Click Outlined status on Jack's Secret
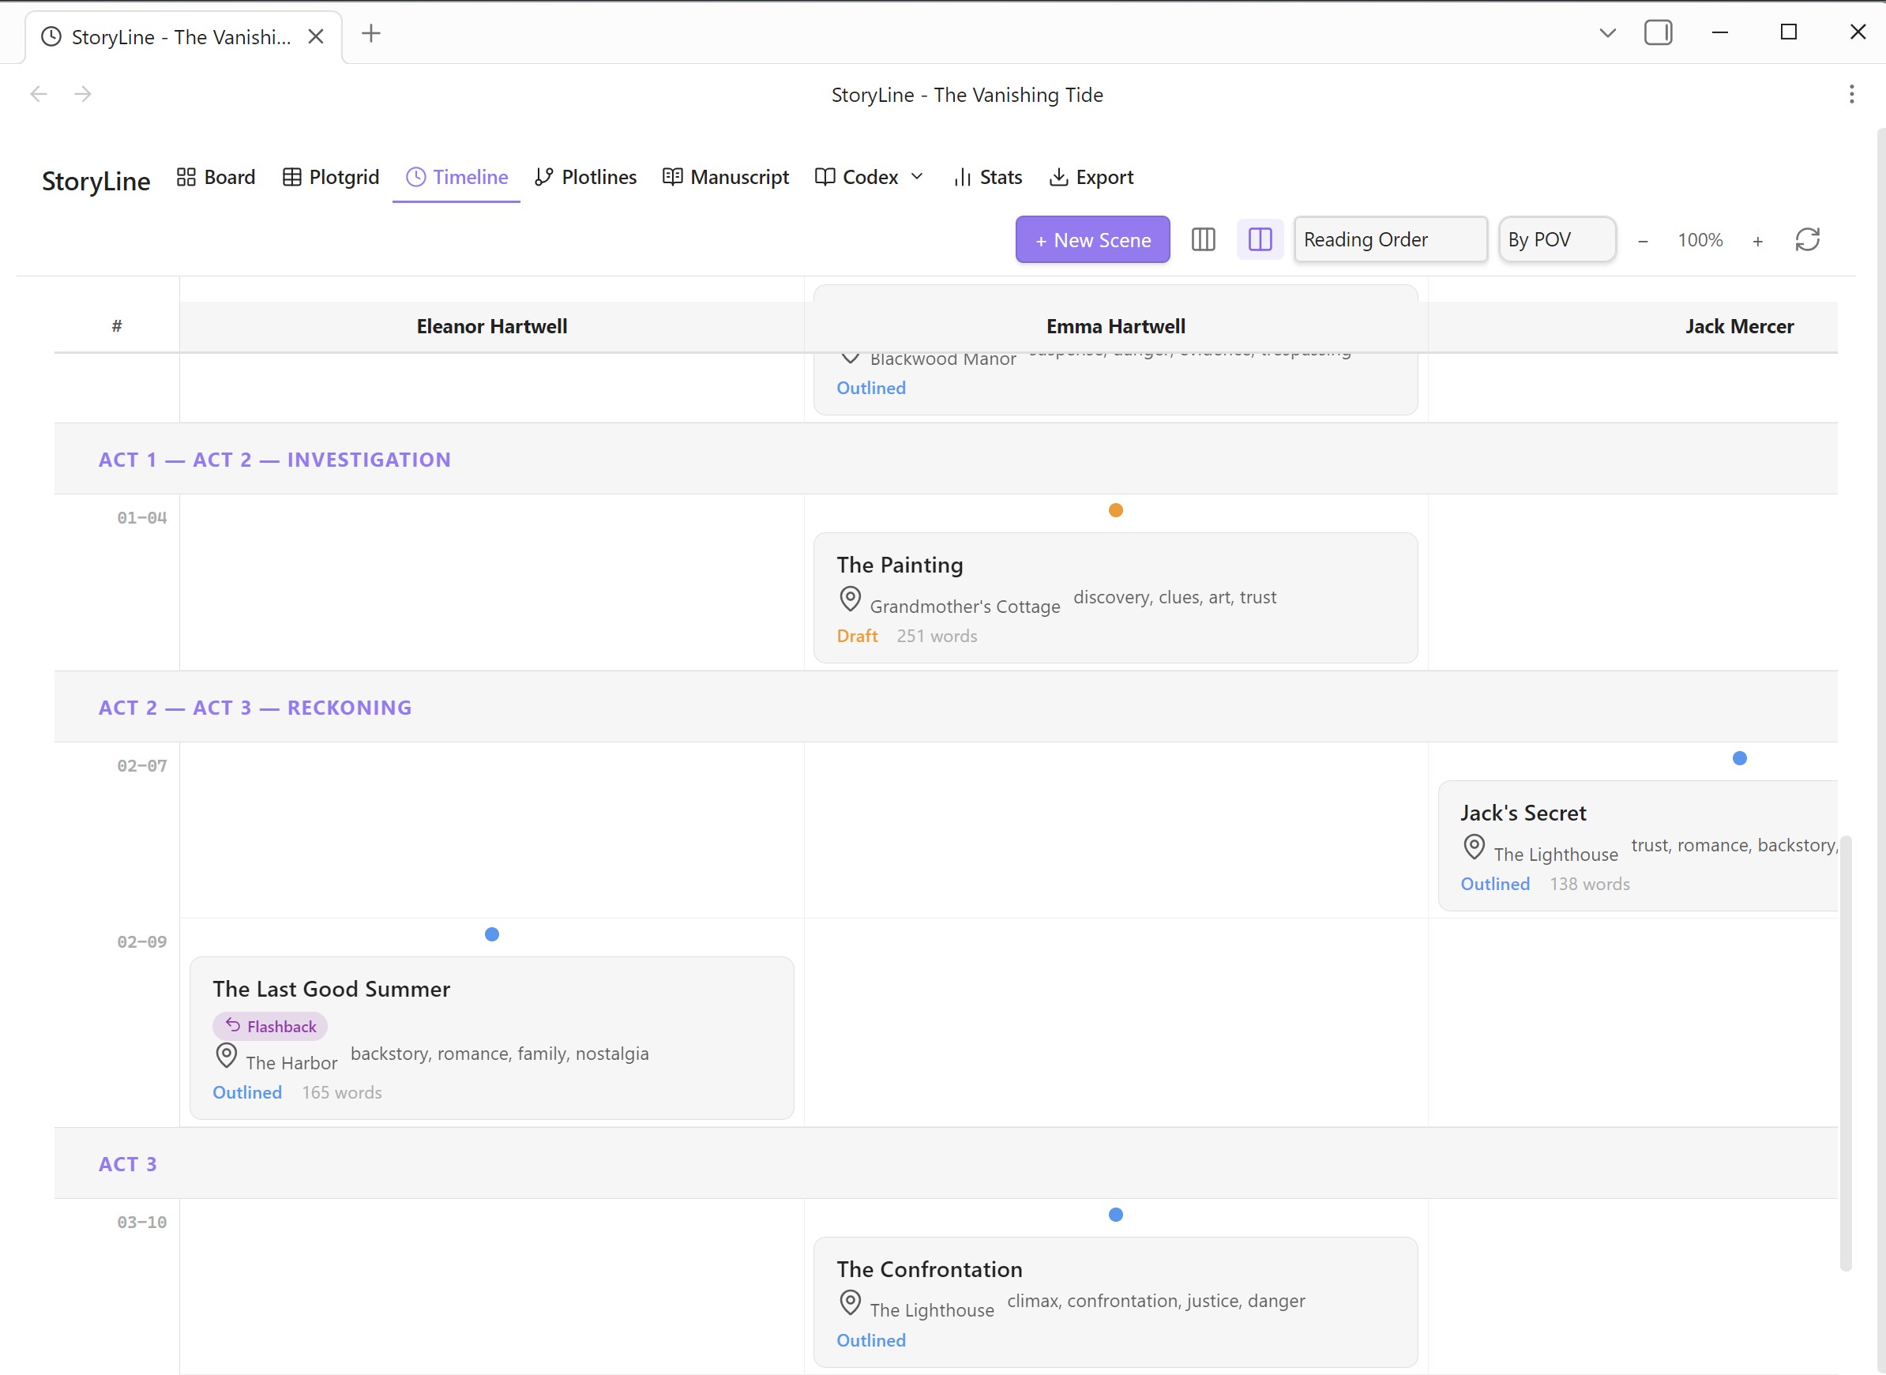 [x=1495, y=884]
